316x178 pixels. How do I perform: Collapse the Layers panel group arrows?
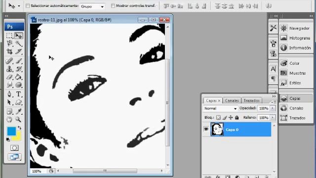coord(274,96)
